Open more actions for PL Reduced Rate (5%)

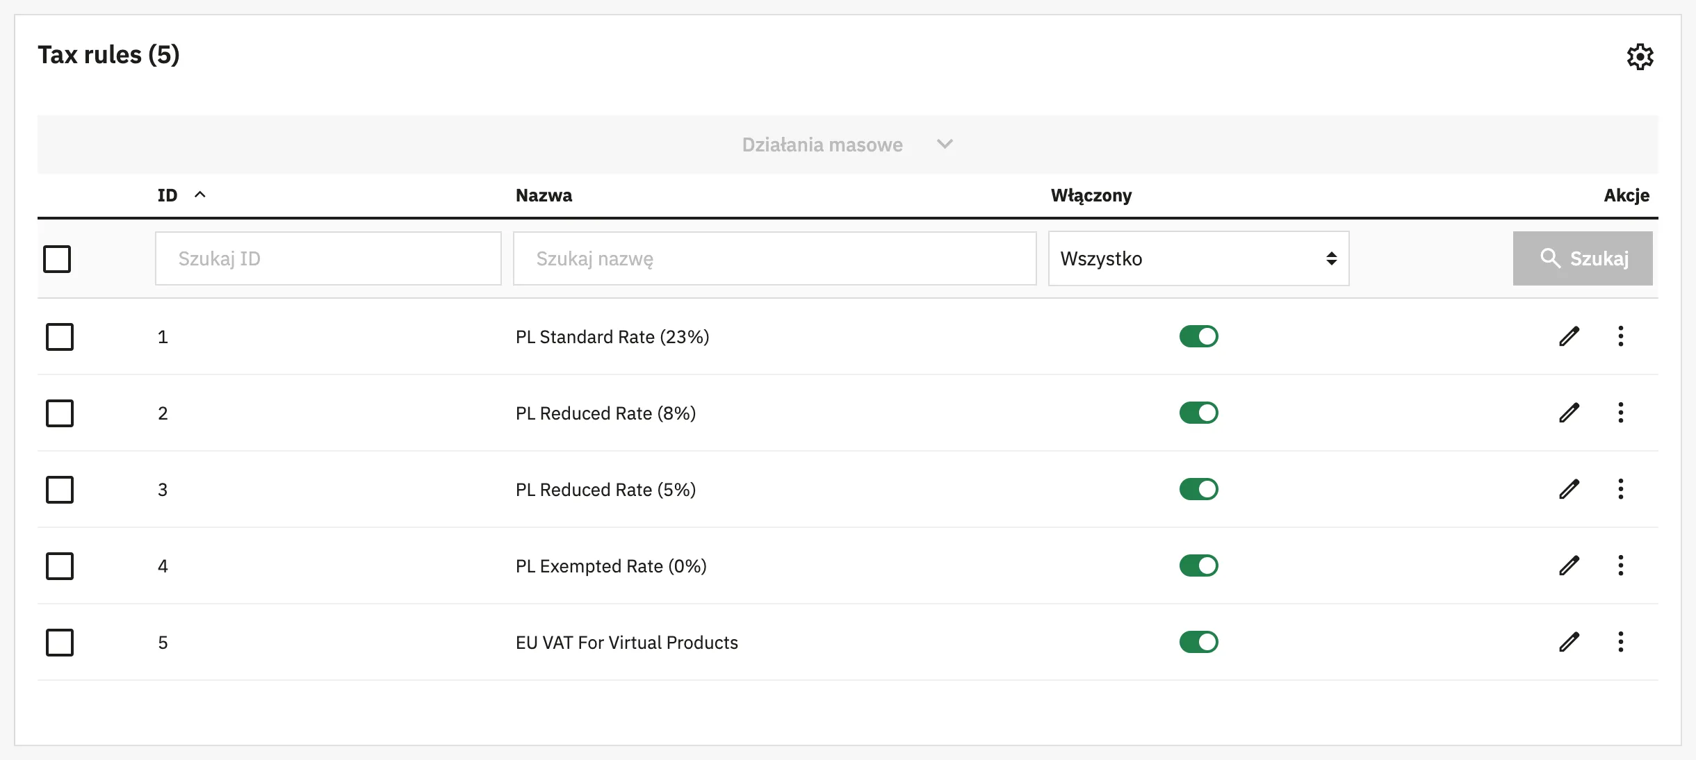tap(1620, 489)
